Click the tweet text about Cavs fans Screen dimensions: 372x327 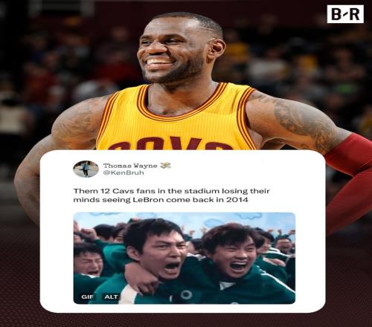[171, 195]
